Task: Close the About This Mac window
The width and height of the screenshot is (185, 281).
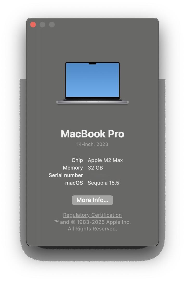Action: point(33,24)
